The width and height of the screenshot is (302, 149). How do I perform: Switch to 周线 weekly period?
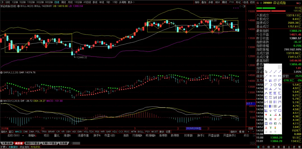(63, 2)
